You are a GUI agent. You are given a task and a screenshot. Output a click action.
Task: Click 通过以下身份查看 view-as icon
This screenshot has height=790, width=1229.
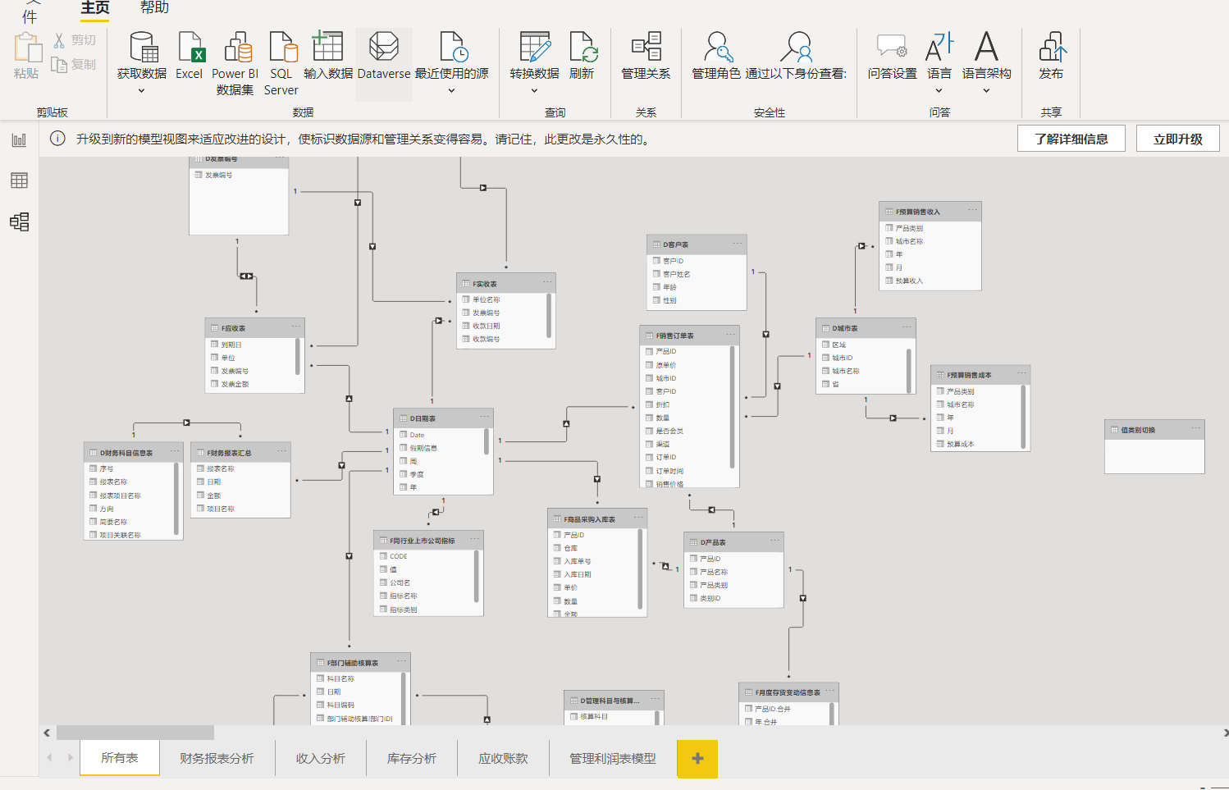tap(796, 47)
